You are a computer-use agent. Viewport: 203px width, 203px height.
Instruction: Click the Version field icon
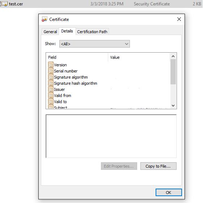(51, 65)
